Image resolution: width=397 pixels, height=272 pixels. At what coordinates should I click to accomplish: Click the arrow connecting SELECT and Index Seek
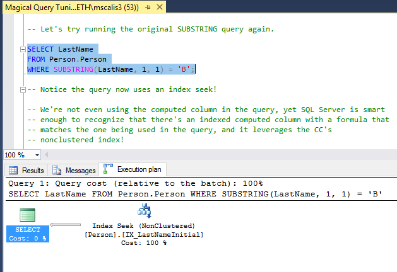point(65,225)
